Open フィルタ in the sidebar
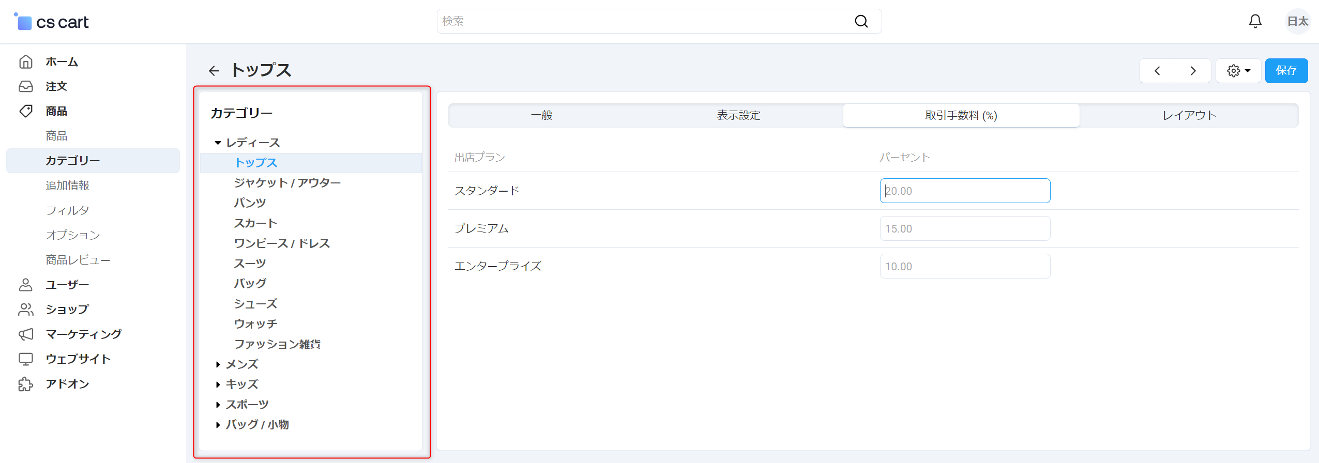Viewport: 1319px width, 463px height. 67,210
